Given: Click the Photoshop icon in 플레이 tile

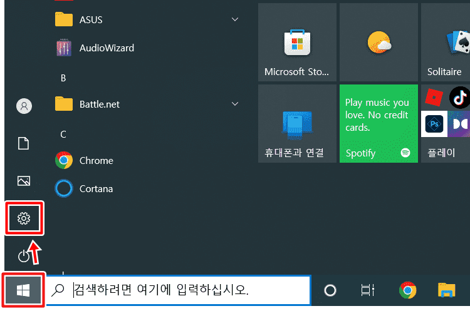Looking at the screenshot, I should point(434,124).
